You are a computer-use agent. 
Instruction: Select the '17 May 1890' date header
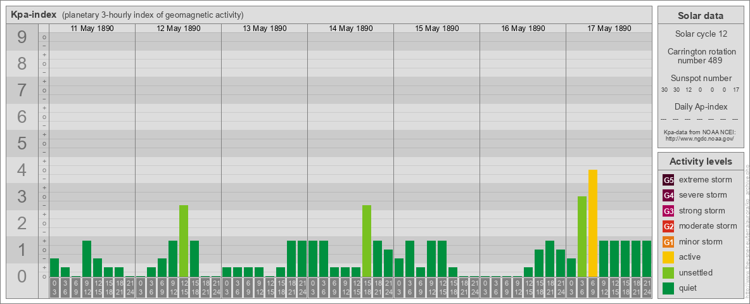[x=609, y=28]
